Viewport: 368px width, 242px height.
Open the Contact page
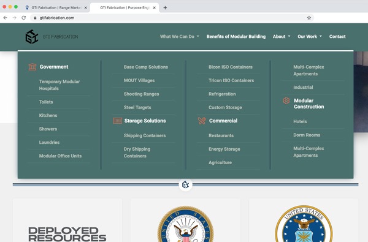[x=337, y=37]
